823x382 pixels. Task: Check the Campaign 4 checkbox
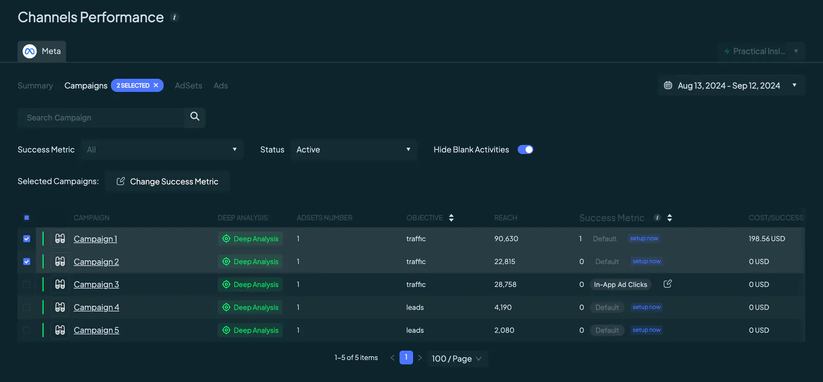pos(27,307)
